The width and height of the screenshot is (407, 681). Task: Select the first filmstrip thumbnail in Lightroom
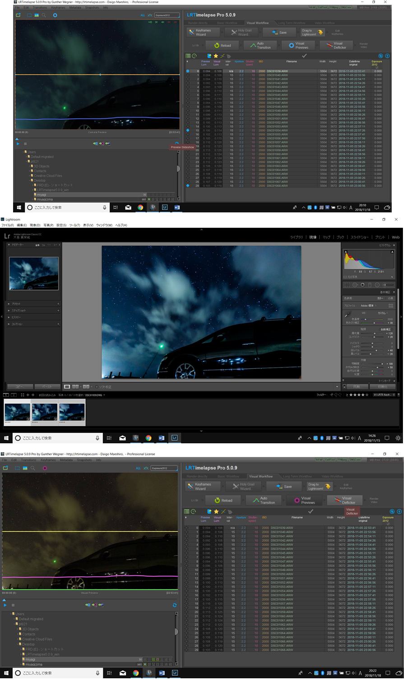tap(17, 413)
